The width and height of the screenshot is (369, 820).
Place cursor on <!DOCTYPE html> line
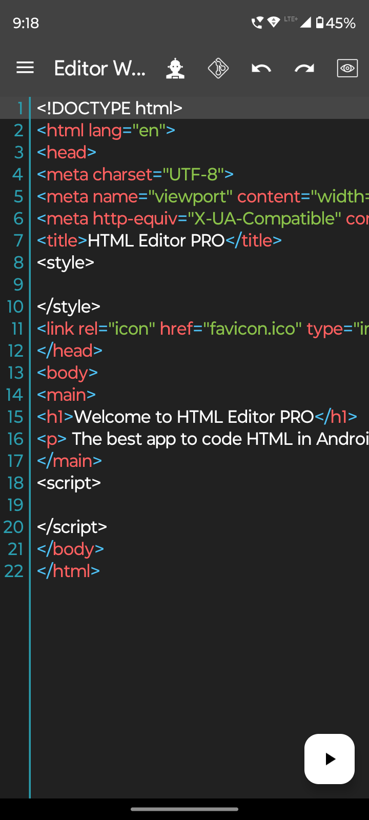point(110,108)
